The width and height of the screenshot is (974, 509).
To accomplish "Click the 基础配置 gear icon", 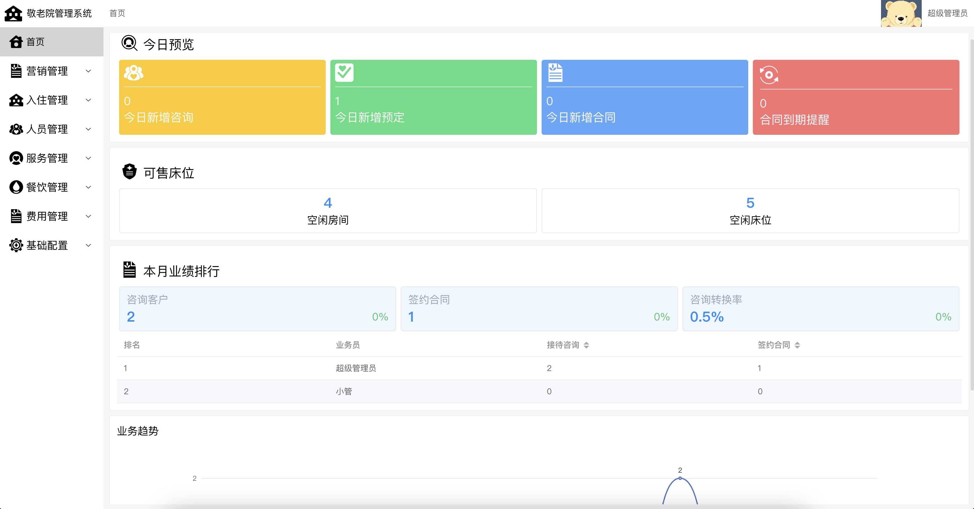I will click(16, 245).
